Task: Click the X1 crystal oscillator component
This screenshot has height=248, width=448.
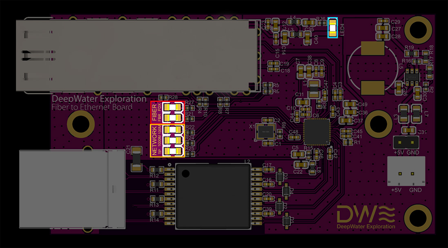Action: [x=265, y=132]
